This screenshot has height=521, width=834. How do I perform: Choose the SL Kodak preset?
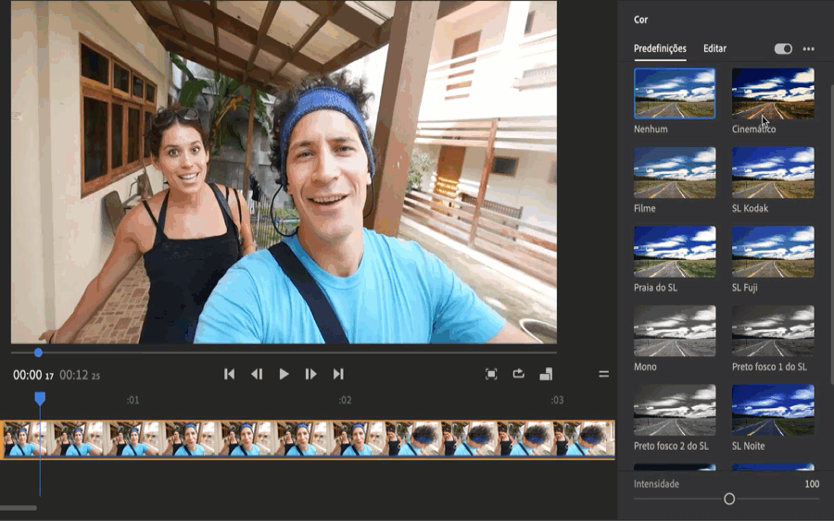[773, 172]
